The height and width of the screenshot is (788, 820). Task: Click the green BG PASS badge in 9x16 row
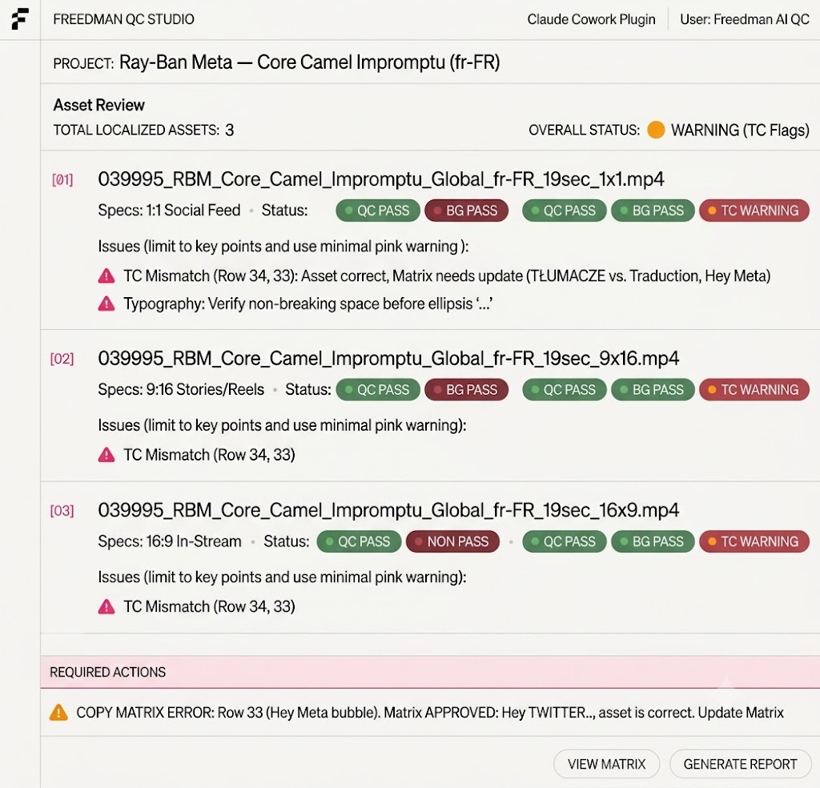pos(653,389)
